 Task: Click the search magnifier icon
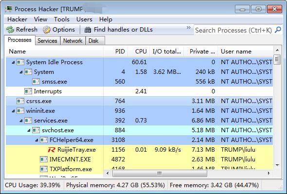click(278, 30)
